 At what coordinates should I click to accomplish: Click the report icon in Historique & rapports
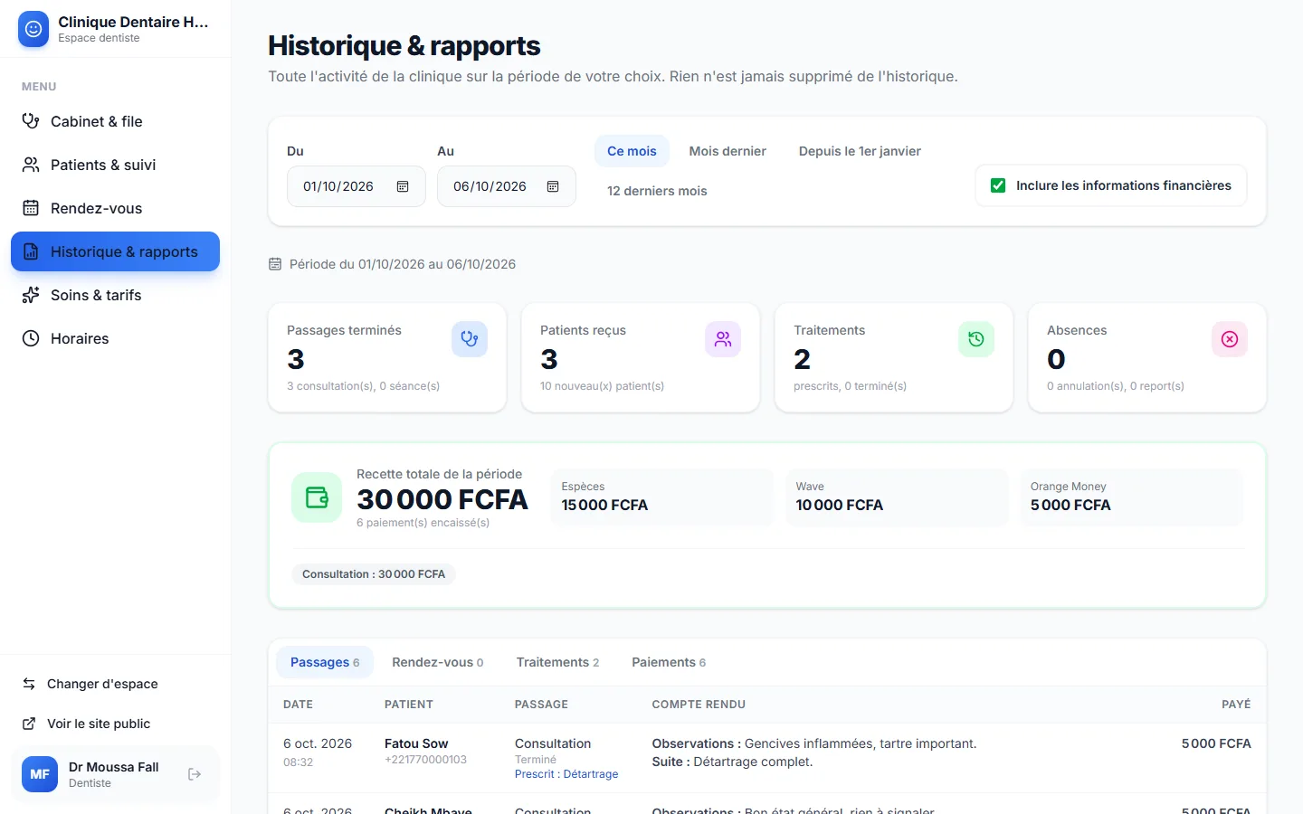31,251
